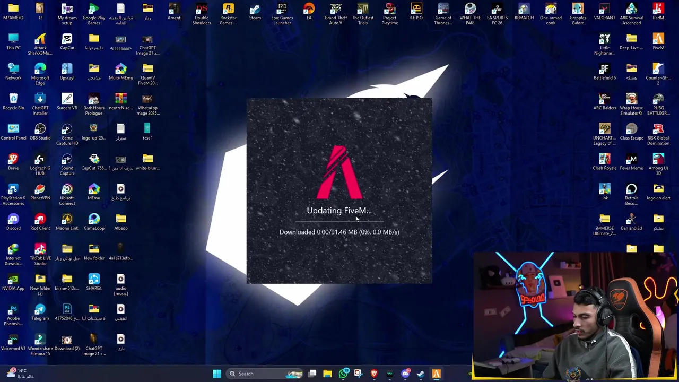Screen dimensions: 679x382
Task: Switch to Brave in the taskbar
Action: [374, 374]
